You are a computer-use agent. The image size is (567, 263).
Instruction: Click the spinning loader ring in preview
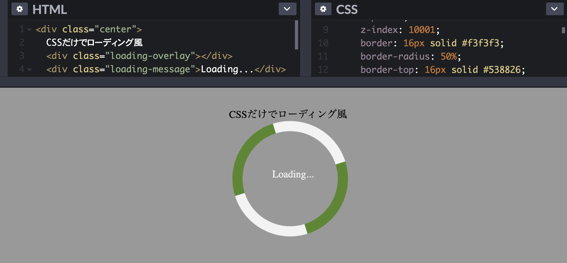click(x=290, y=179)
